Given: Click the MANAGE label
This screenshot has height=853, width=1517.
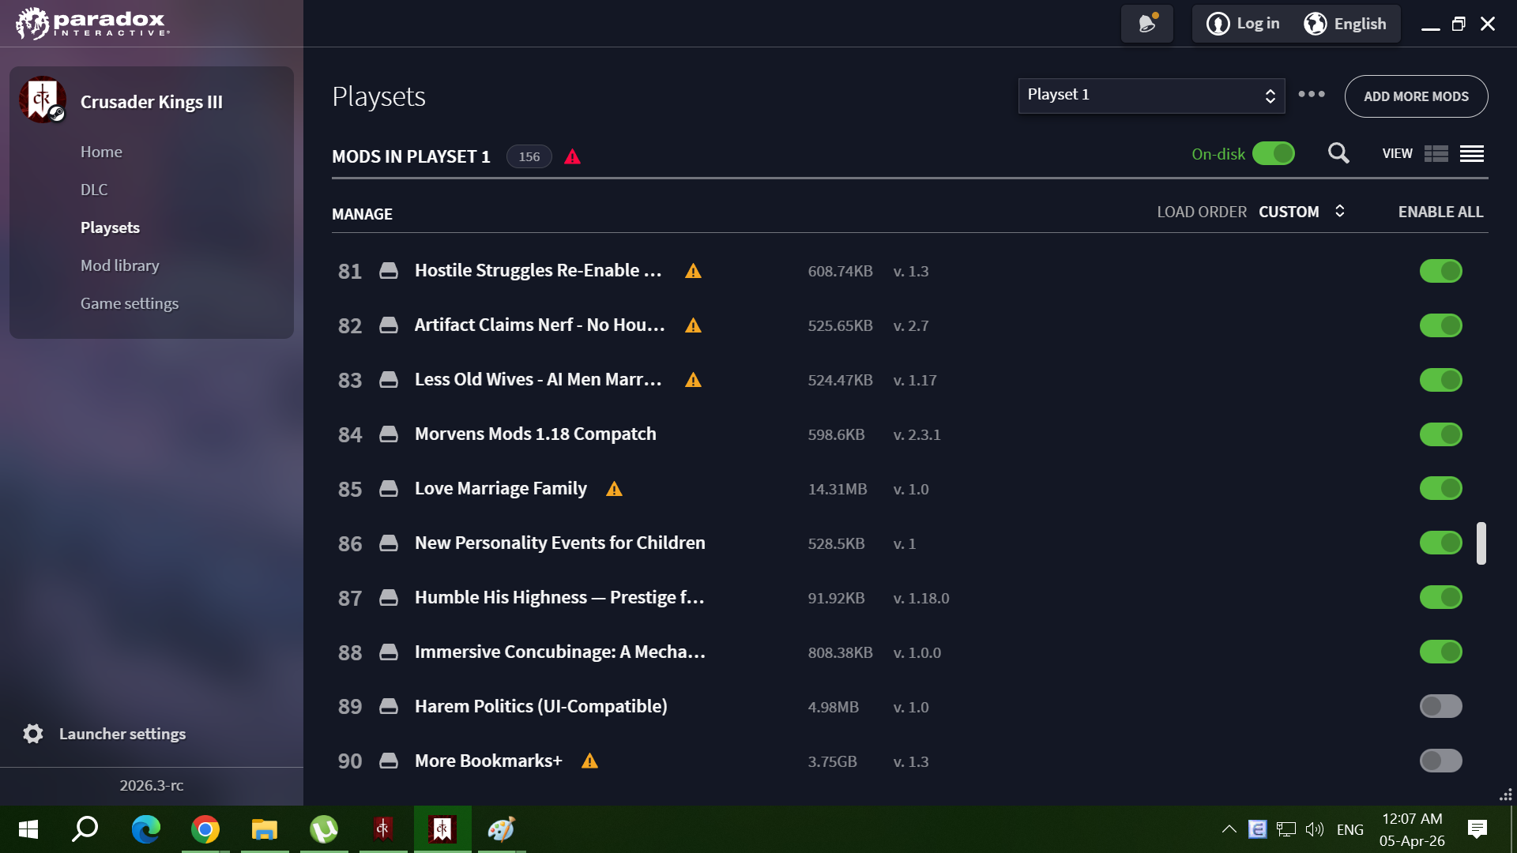Looking at the screenshot, I should click(x=362, y=214).
